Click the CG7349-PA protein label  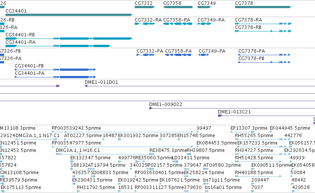212,51
